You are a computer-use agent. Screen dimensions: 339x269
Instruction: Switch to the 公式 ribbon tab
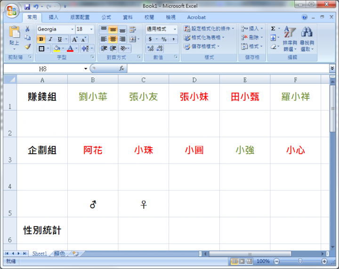coord(106,17)
